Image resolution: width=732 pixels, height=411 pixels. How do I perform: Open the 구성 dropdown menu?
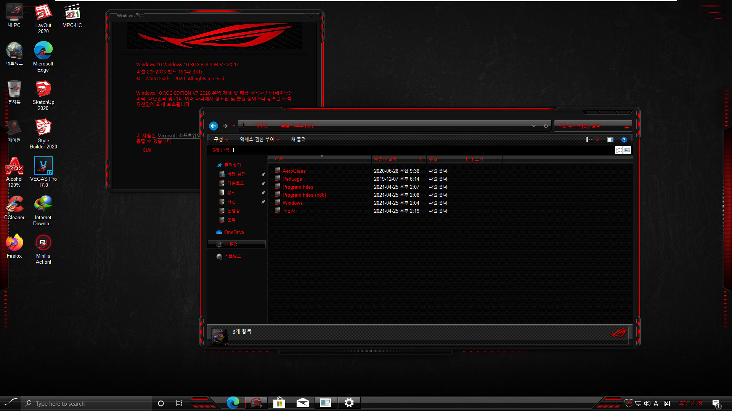221,140
